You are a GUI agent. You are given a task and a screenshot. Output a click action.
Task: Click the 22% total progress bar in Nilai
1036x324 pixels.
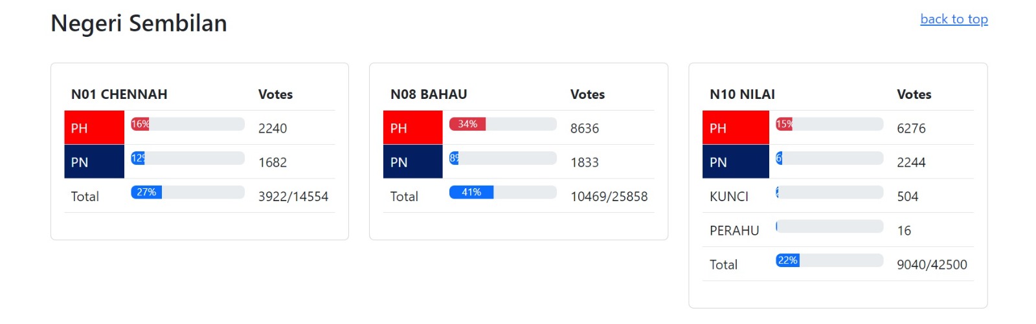tap(829, 260)
